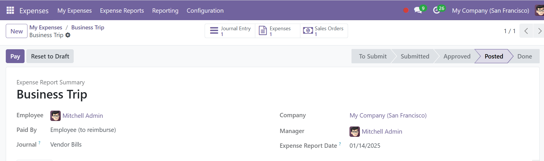Click the Pay button
544x161 pixels.
click(x=15, y=56)
